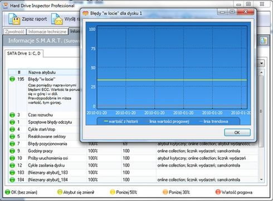Click the Hard Drive Inspector app title icon
Screen dimensions: 273x201
point(6,6)
